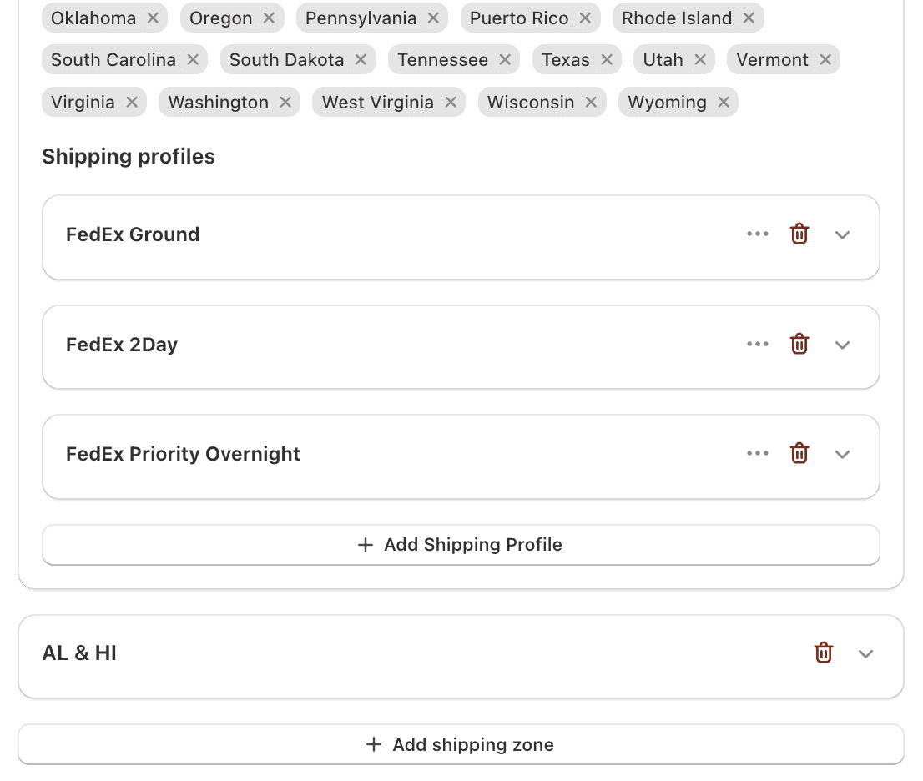The image size is (923, 781).
Task: Remove the Wyoming tag
Action: (724, 103)
